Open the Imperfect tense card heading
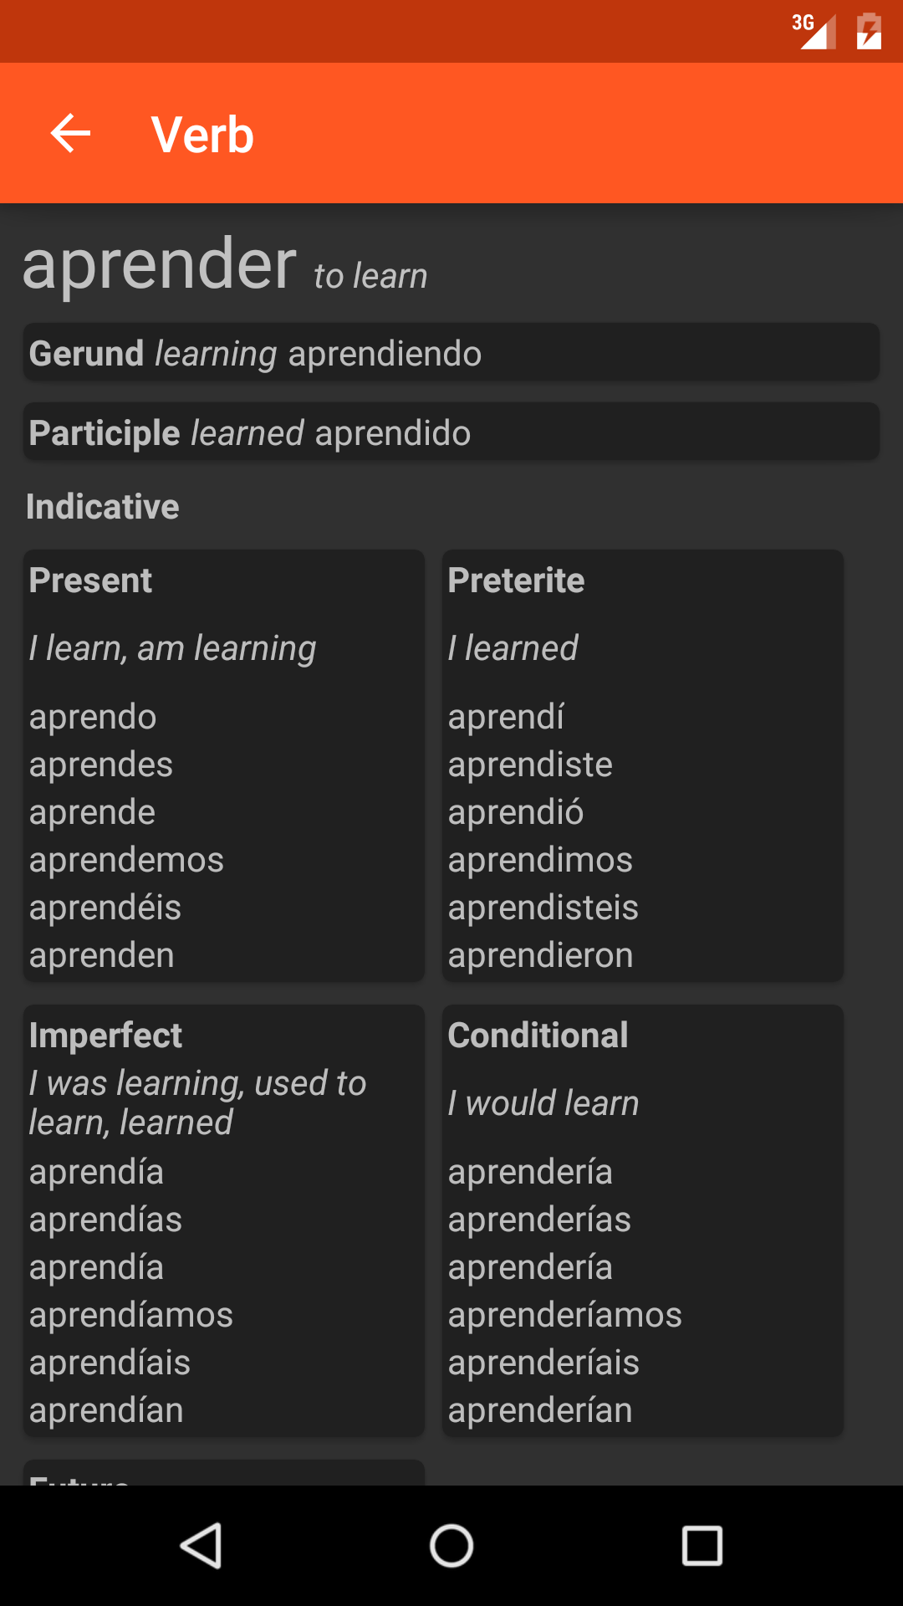The height and width of the screenshot is (1606, 903). click(x=106, y=1036)
